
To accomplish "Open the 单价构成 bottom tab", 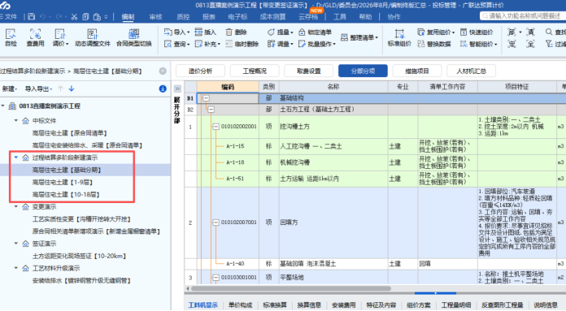I will coord(240,305).
